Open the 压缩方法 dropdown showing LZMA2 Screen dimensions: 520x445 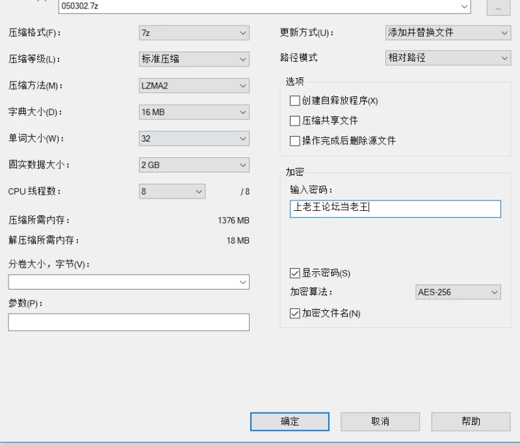tap(194, 86)
